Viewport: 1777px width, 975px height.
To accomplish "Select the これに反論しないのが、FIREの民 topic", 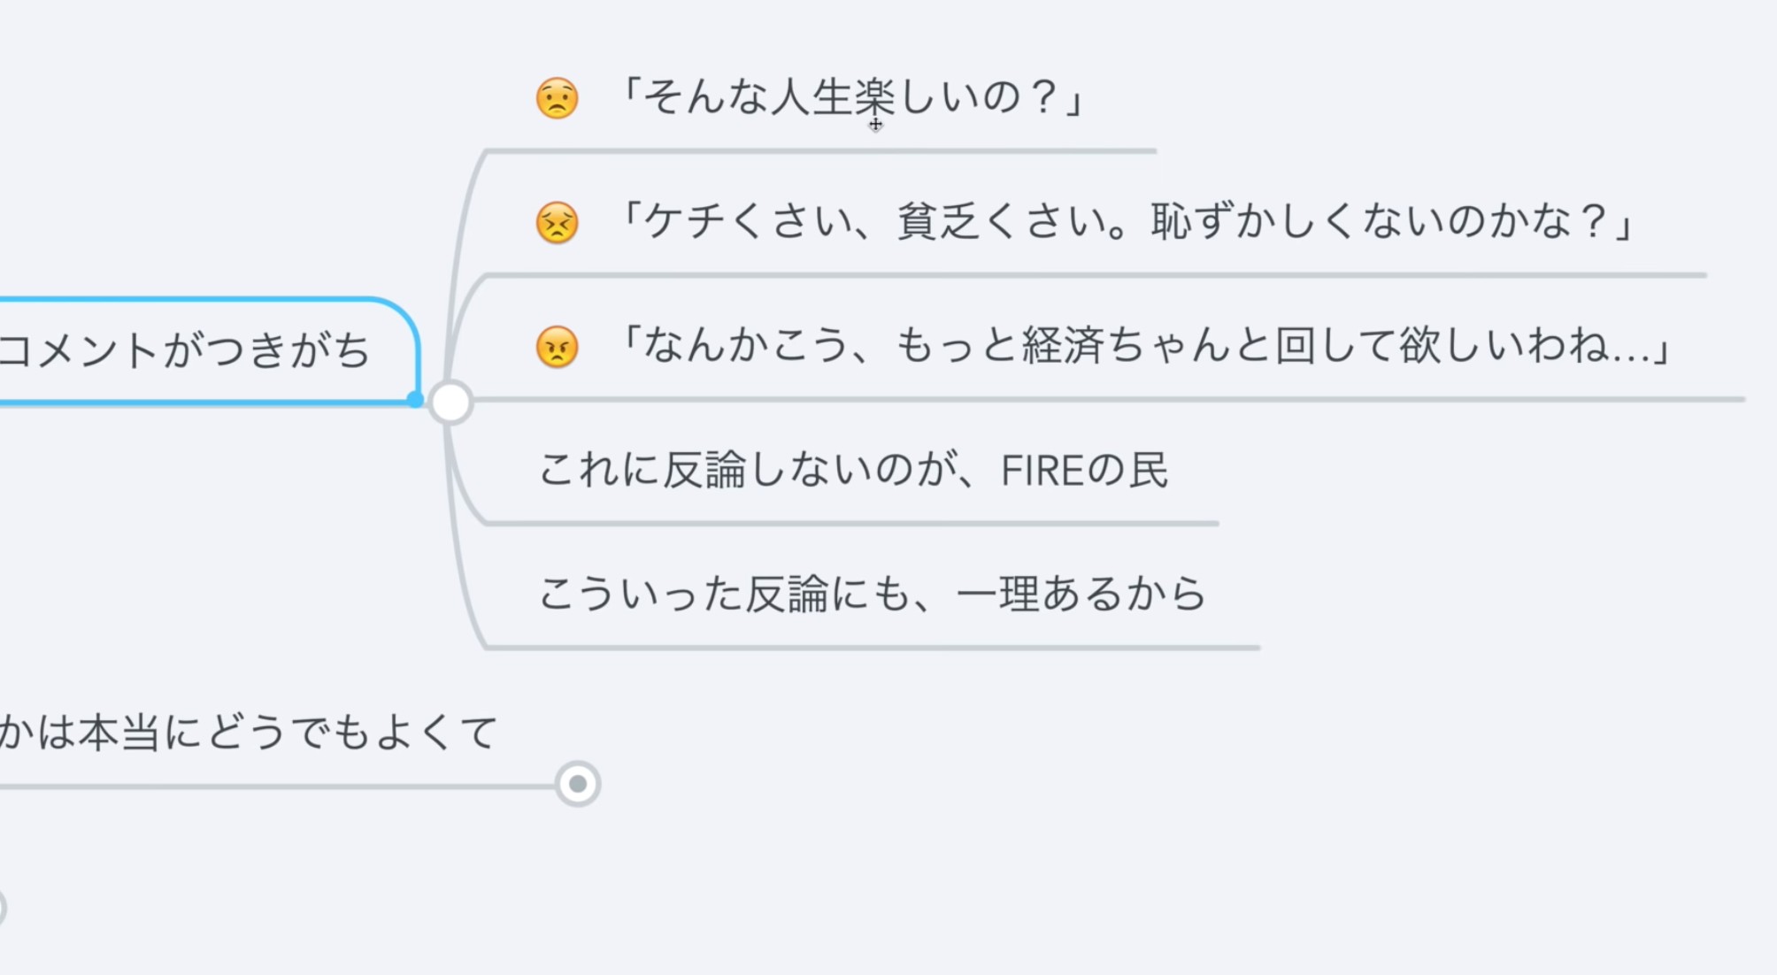I will coord(854,470).
